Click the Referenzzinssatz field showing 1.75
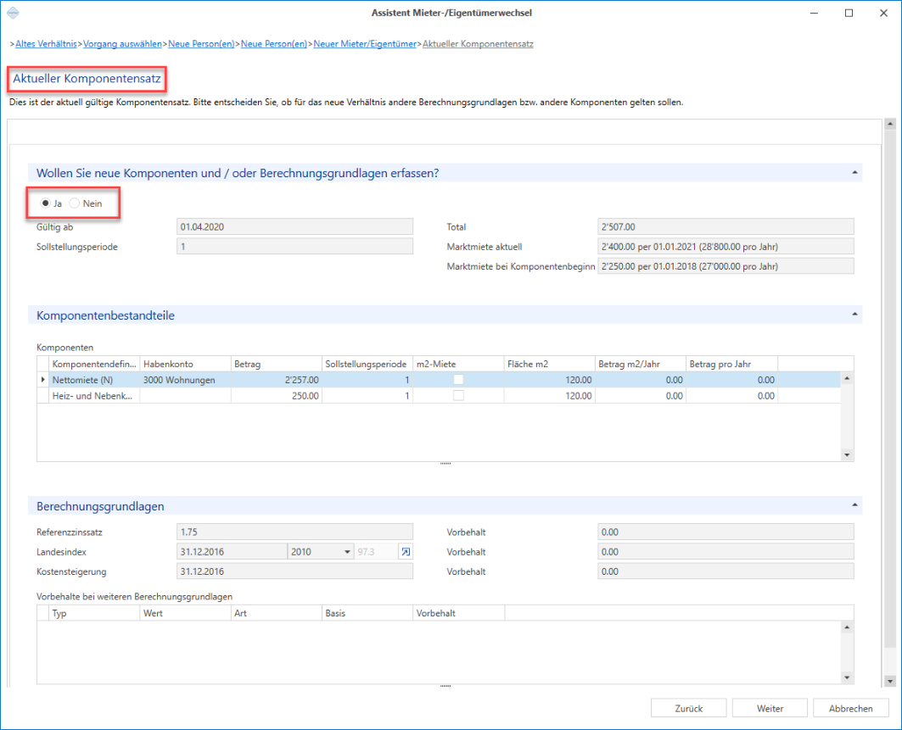The image size is (902, 730). (x=294, y=532)
